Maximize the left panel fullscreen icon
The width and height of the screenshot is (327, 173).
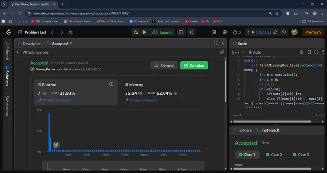(x=215, y=43)
